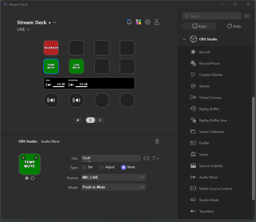Screen dimensions: 256x222
Task: Open the key preview chevron dropdown
Action: pyautogui.click(x=36, y=158)
